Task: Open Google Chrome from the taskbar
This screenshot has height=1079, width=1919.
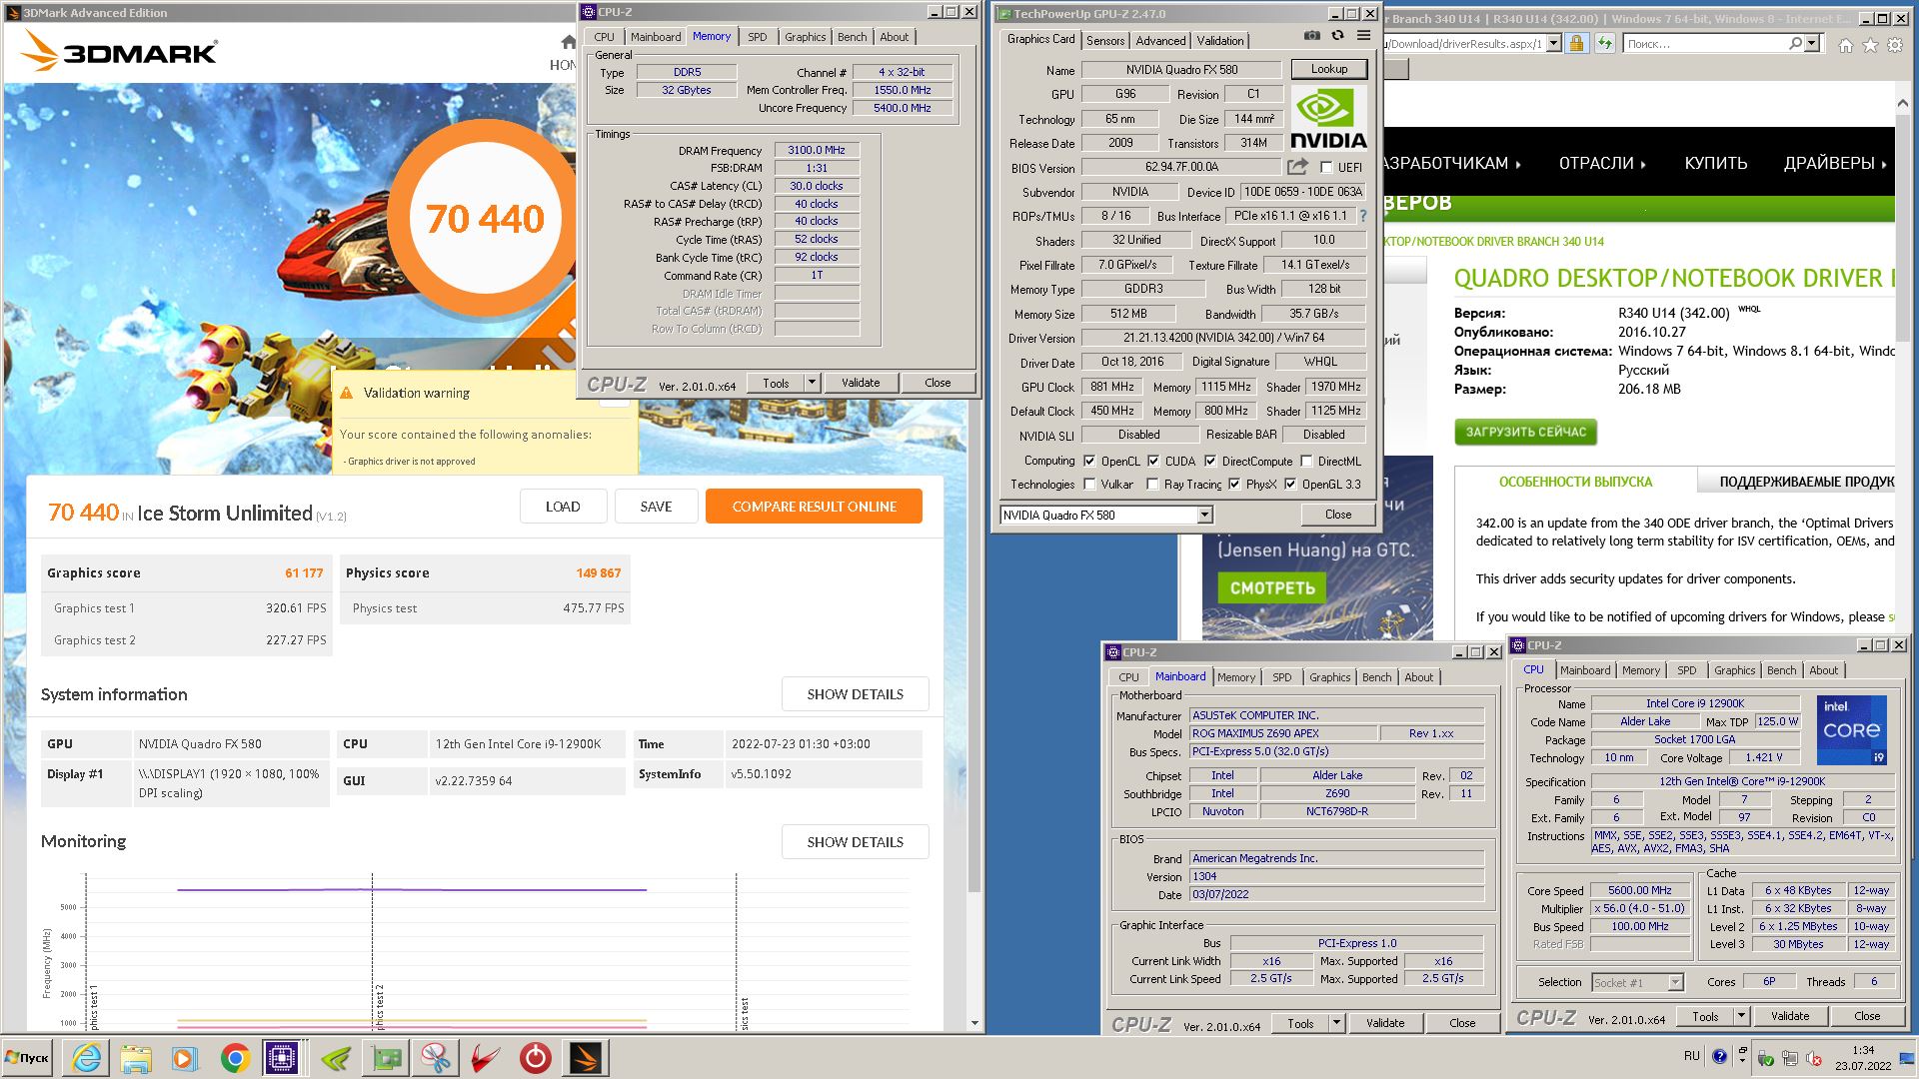Action: point(235,1057)
